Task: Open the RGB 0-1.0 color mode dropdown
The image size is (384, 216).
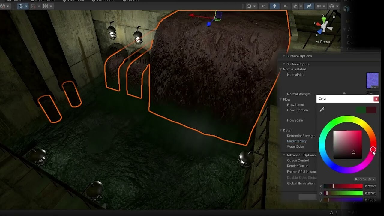Action: click(364, 179)
